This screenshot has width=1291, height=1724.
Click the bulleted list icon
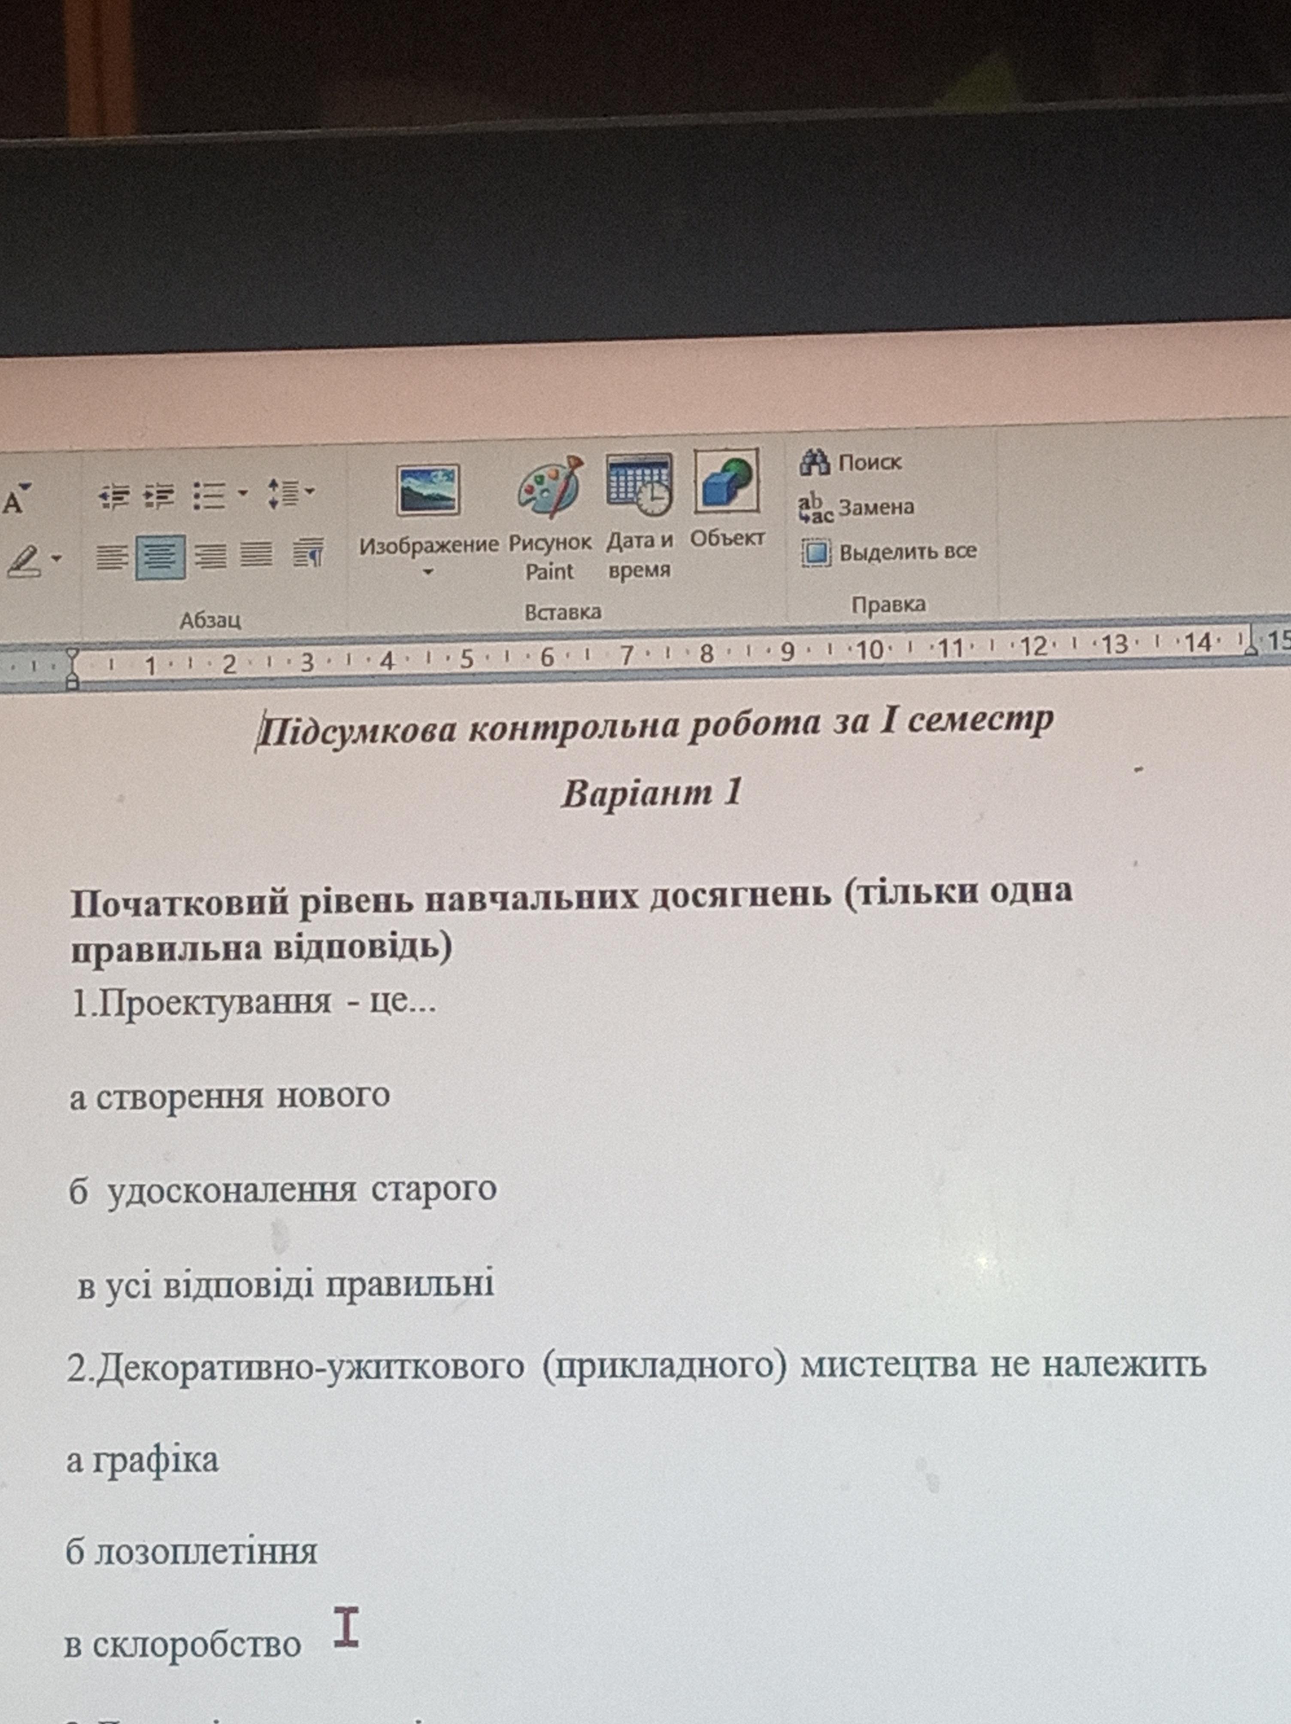pos(209,494)
